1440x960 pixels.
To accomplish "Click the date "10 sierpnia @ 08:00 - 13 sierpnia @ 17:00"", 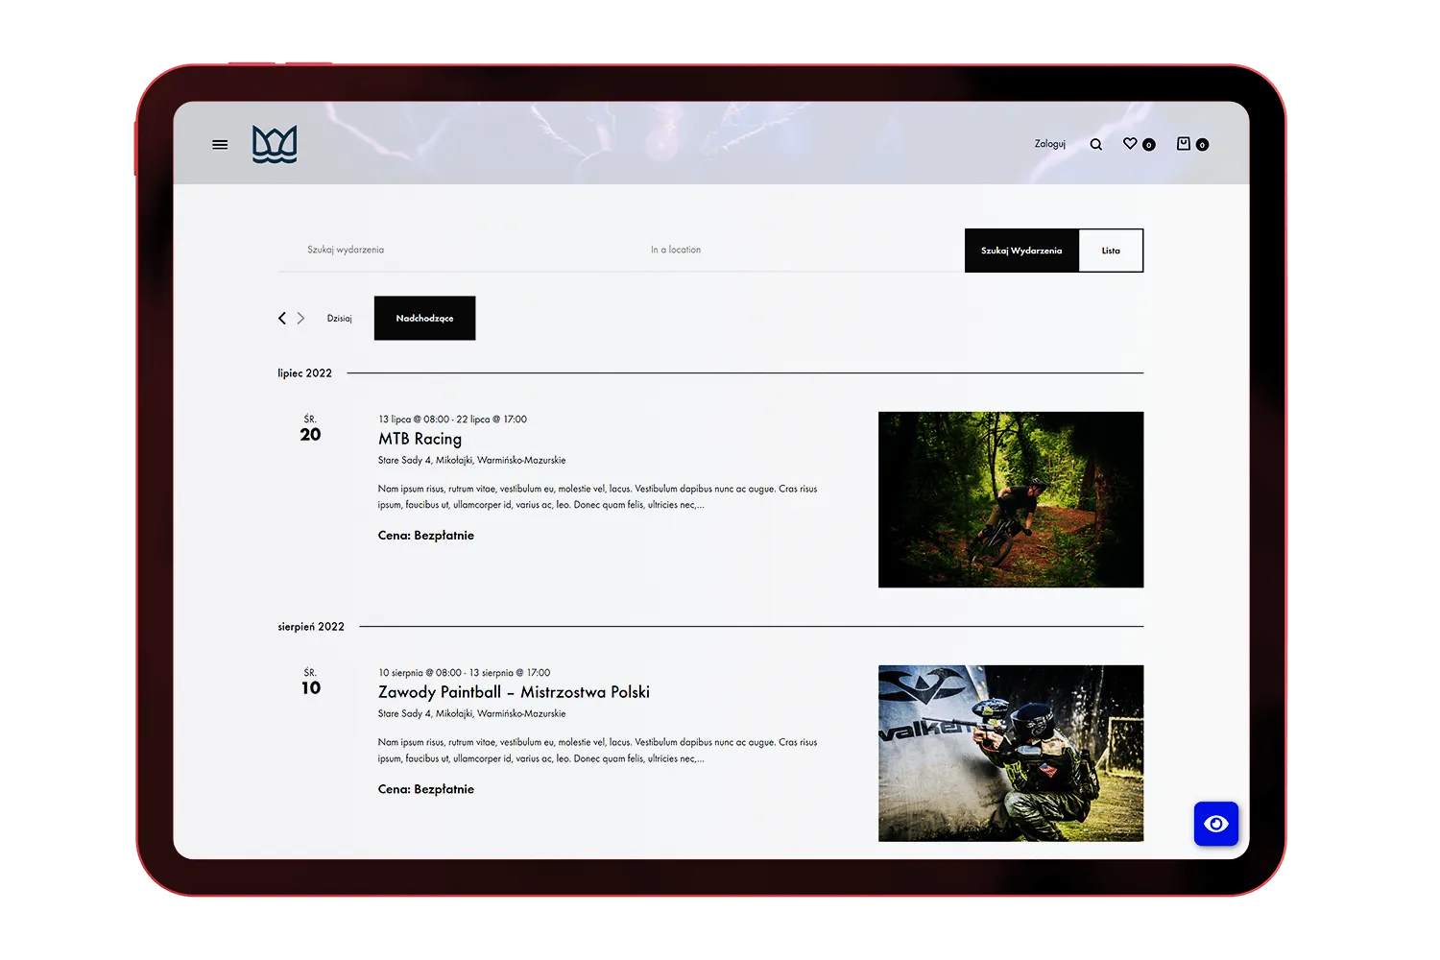I will click(464, 673).
